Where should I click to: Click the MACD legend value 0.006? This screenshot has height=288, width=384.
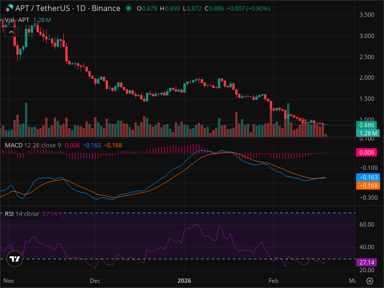(x=72, y=145)
